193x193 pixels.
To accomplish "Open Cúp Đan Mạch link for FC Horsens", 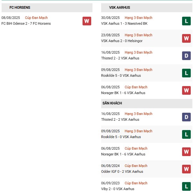I will 36,18.
